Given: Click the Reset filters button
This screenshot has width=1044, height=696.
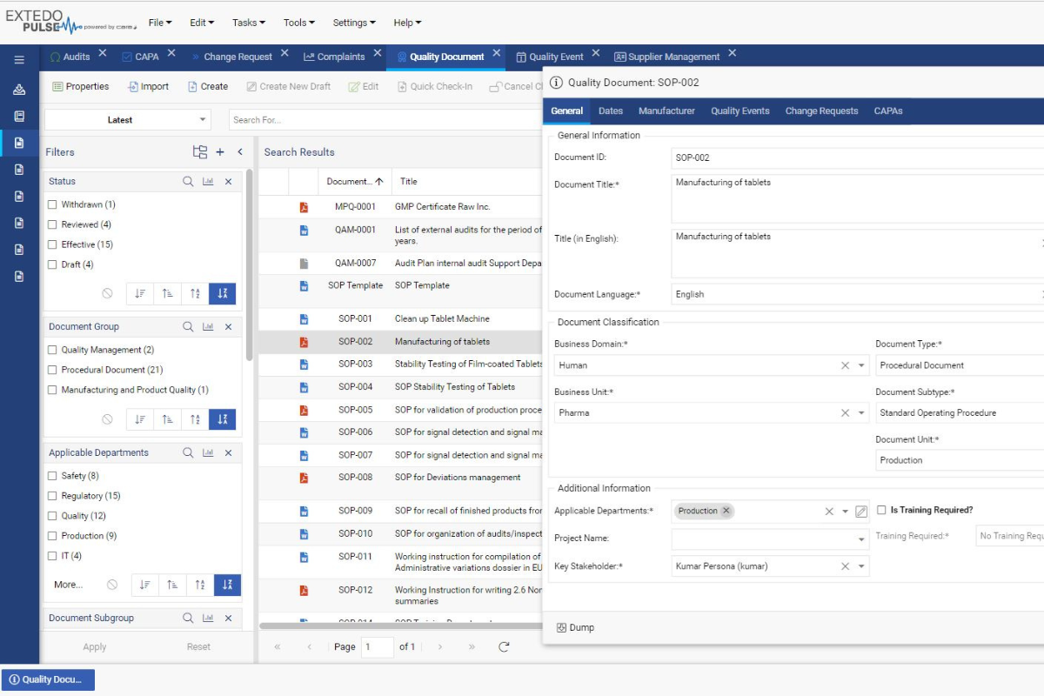Looking at the screenshot, I should [x=198, y=646].
